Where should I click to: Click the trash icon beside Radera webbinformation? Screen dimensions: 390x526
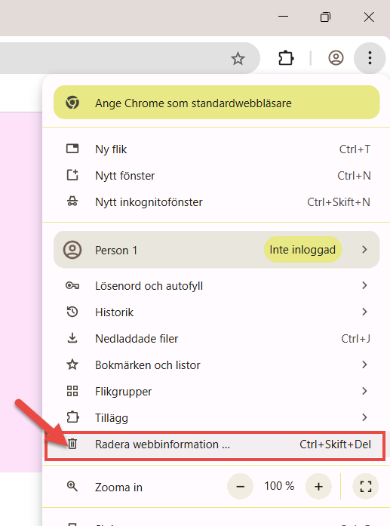click(72, 444)
